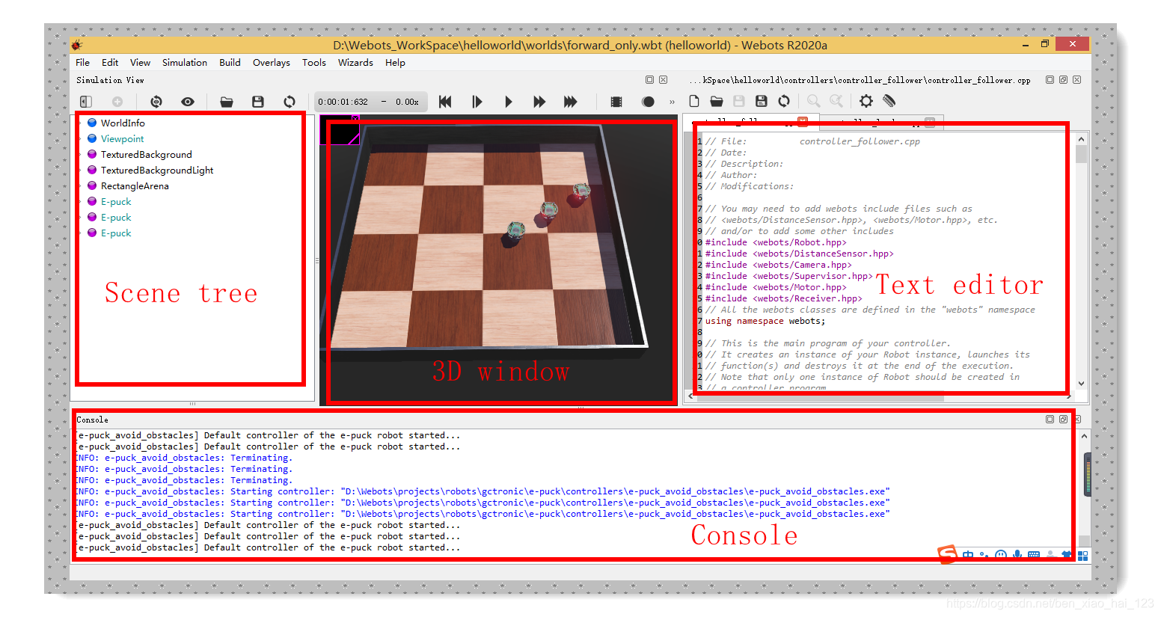Select the TexturedBackground node
Screen dimensions: 1161x617
[x=146, y=154]
